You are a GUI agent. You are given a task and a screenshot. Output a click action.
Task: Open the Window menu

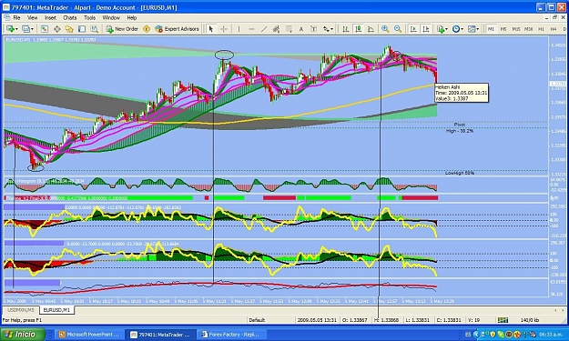coord(111,18)
